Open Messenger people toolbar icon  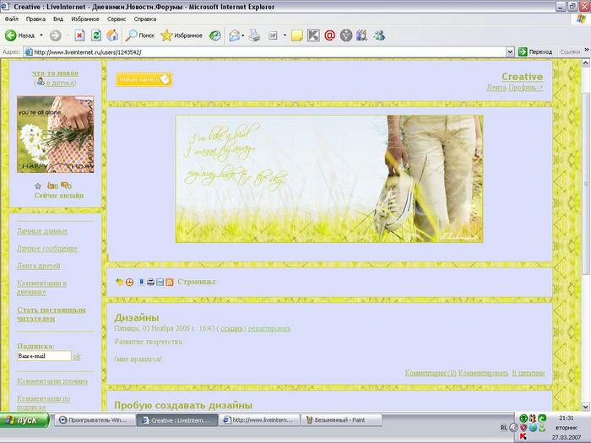tap(379, 35)
